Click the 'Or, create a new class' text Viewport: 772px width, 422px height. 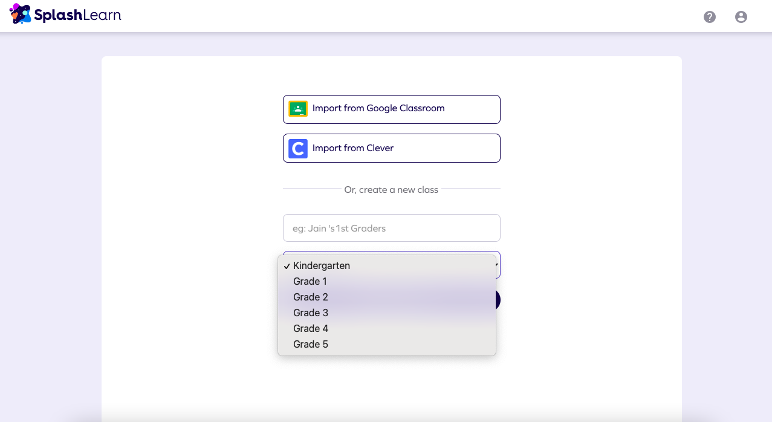(x=391, y=190)
